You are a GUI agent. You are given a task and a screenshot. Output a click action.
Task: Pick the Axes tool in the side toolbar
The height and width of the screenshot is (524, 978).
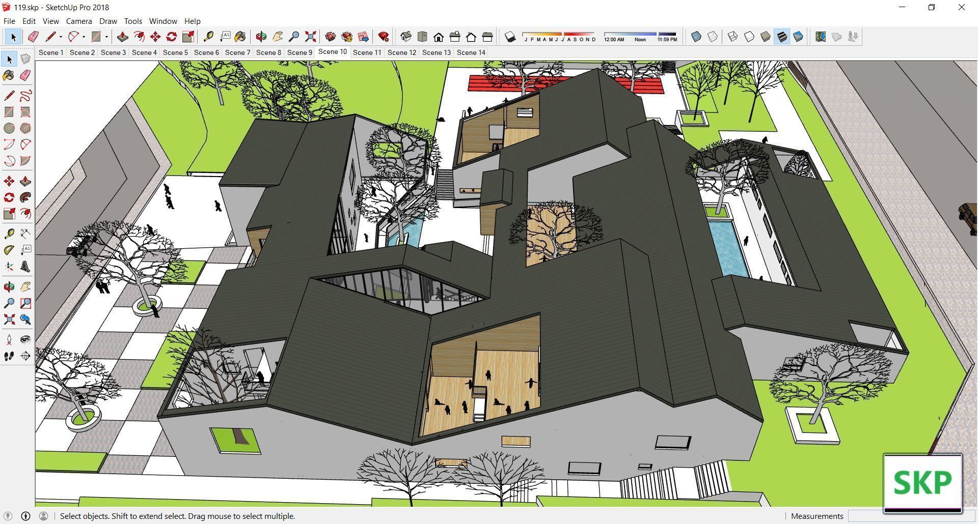9,266
